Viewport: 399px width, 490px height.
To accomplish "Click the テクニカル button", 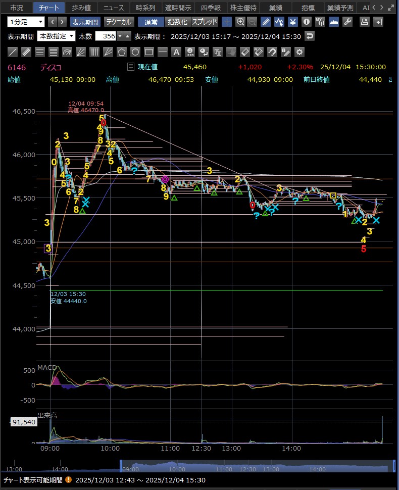I will pyautogui.click(x=119, y=22).
